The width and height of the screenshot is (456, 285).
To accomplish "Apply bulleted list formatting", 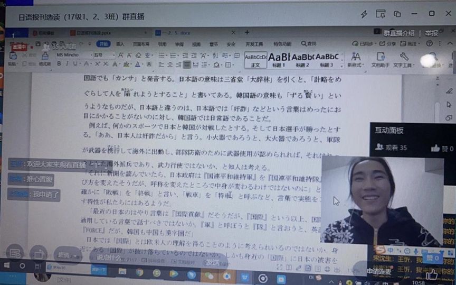I will click(161, 56).
